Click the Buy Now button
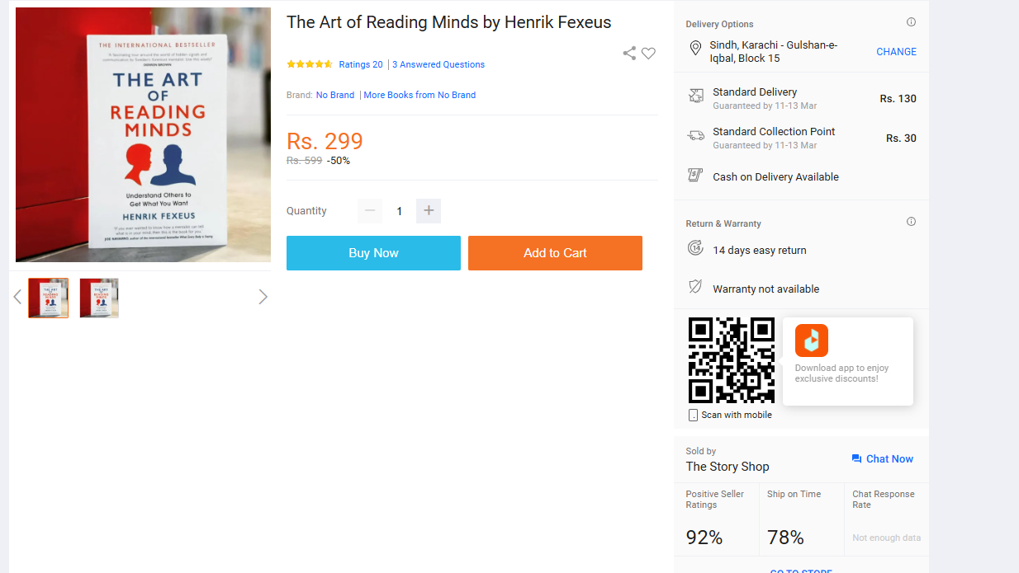 (x=373, y=253)
